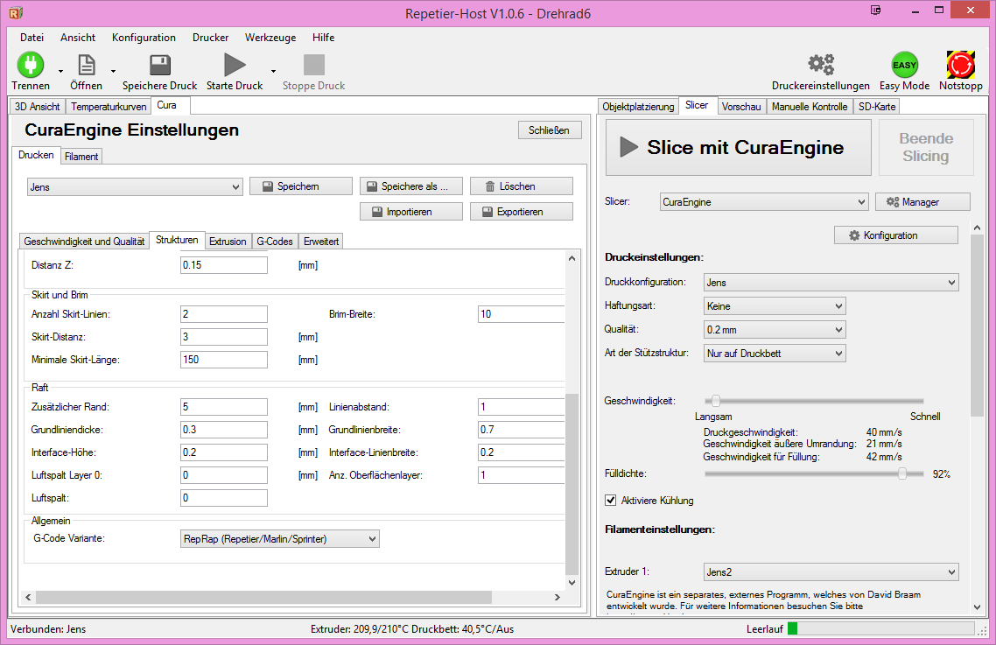
Task: Click the Schließen button
Action: point(549,130)
